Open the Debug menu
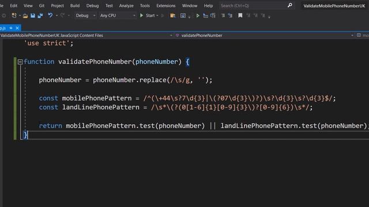Viewport: 369px width, 207px height. [92, 6]
